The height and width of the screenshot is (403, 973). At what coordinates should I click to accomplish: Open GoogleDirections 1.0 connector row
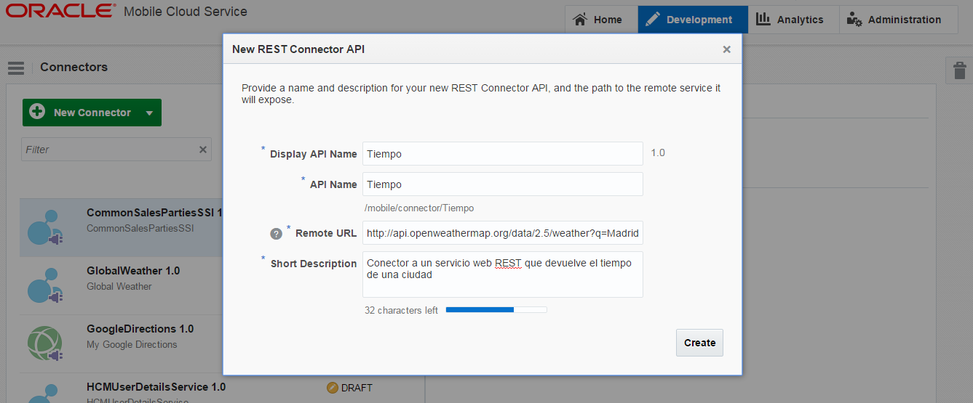pyautogui.click(x=222, y=344)
